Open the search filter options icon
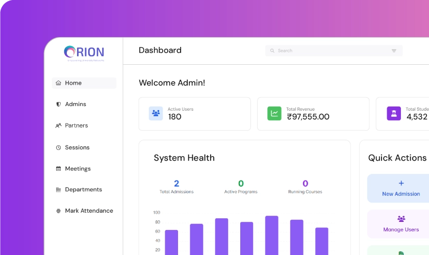429x255 pixels. [394, 51]
